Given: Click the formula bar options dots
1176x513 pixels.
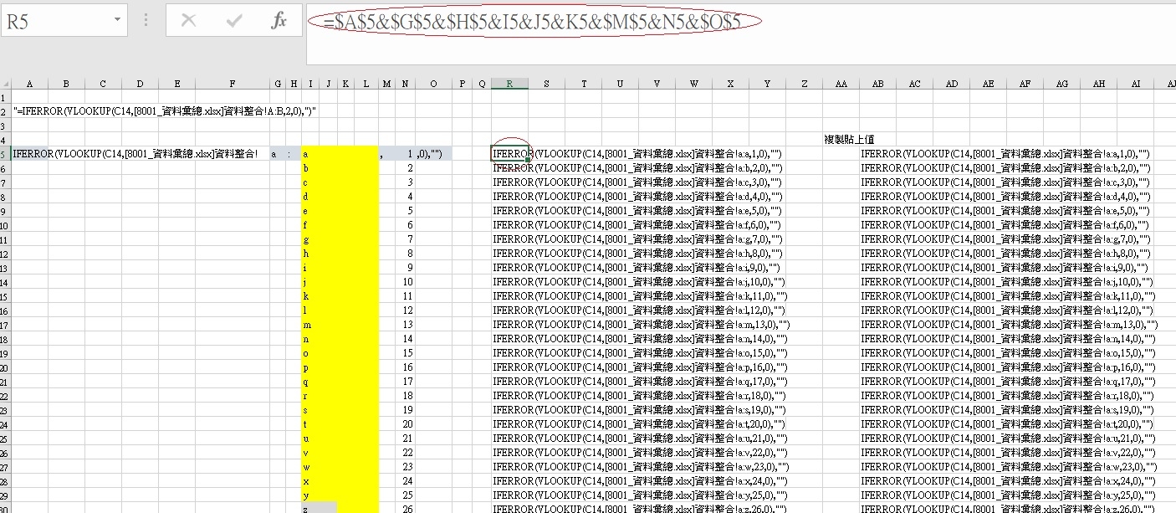Looking at the screenshot, I should (147, 21).
